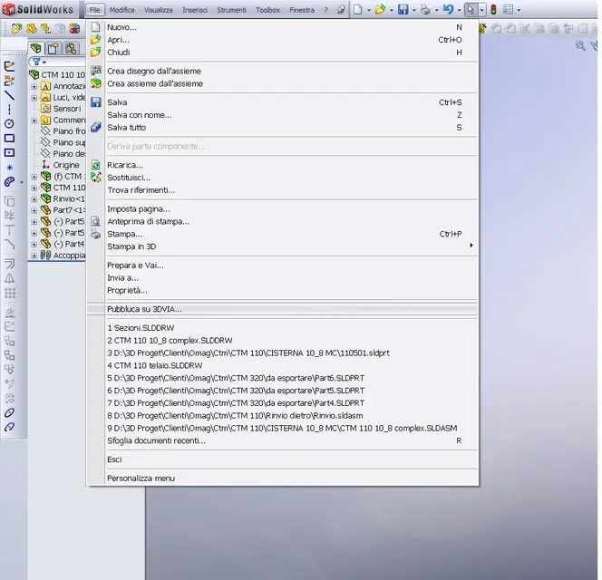This screenshot has width=602, height=580.
Task: Select the Center Rectangle sketch tool
Action: click(x=9, y=153)
